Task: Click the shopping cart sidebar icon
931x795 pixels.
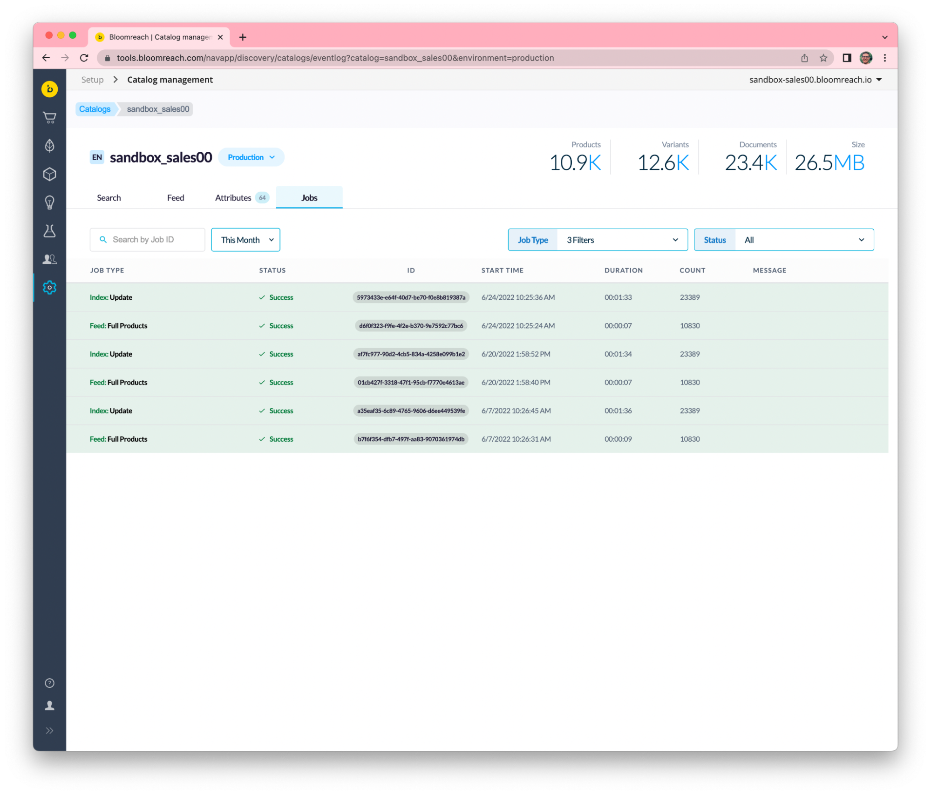Action: coord(49,117)
